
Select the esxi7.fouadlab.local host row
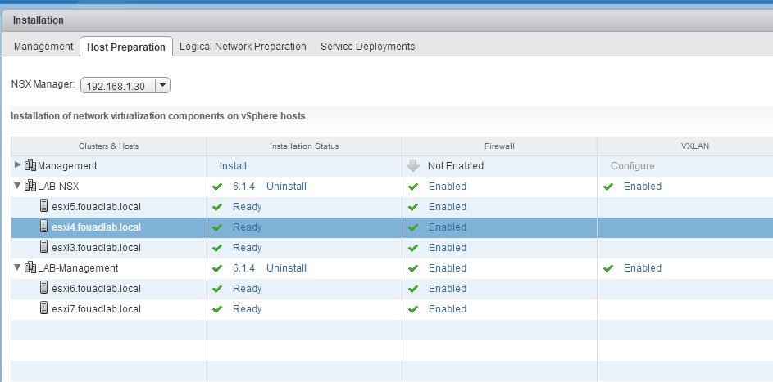click(x=97, y=309)
